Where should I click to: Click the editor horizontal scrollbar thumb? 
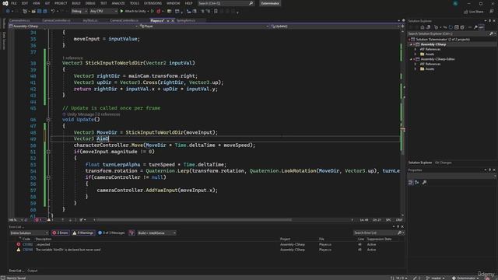[194, 219]
